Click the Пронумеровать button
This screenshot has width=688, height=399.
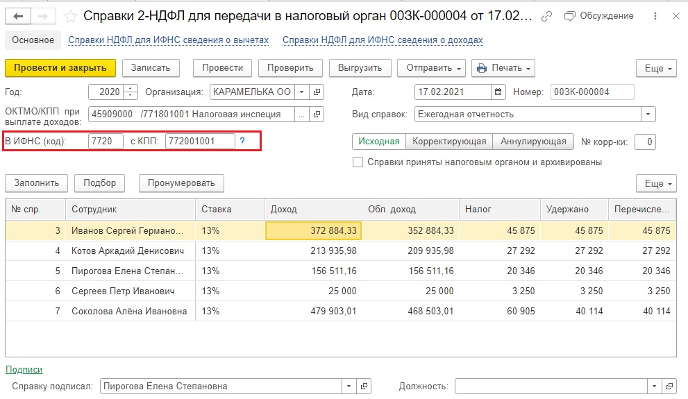[x=181, y=183]
